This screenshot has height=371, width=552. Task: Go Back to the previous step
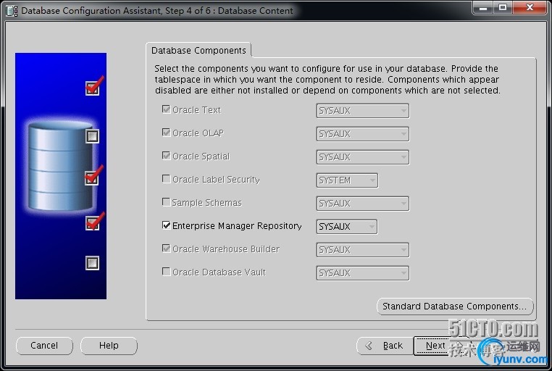coord(385,346)
